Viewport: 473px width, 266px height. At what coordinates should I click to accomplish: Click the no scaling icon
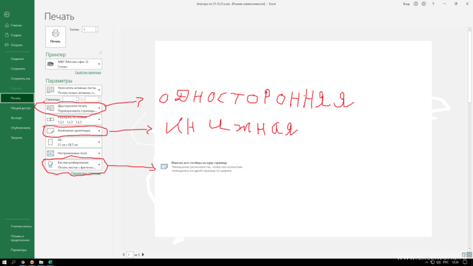point(50,165)
